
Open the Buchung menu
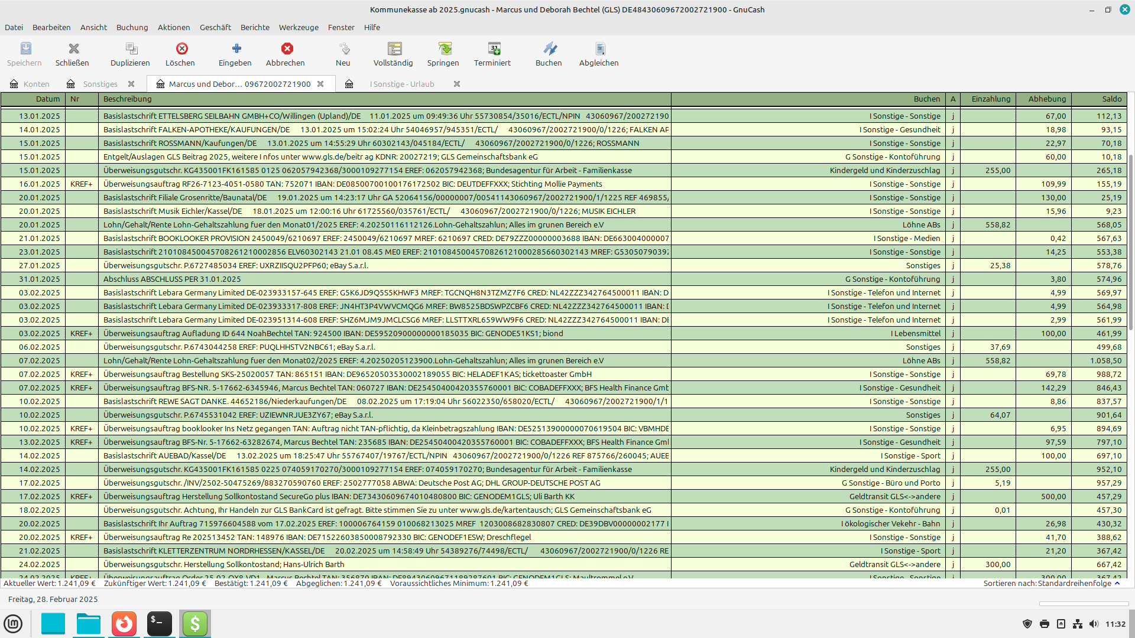coord(132,27)
